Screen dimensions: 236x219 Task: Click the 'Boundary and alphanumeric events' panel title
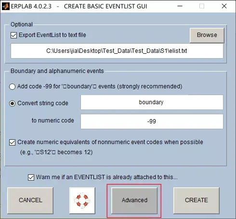pyautogui.click(x=57, y=71)
